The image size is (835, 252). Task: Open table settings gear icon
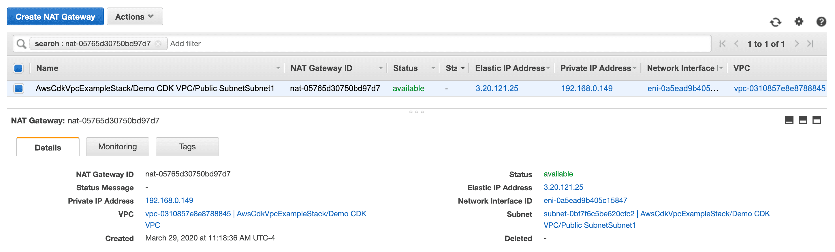pos(799,22)
